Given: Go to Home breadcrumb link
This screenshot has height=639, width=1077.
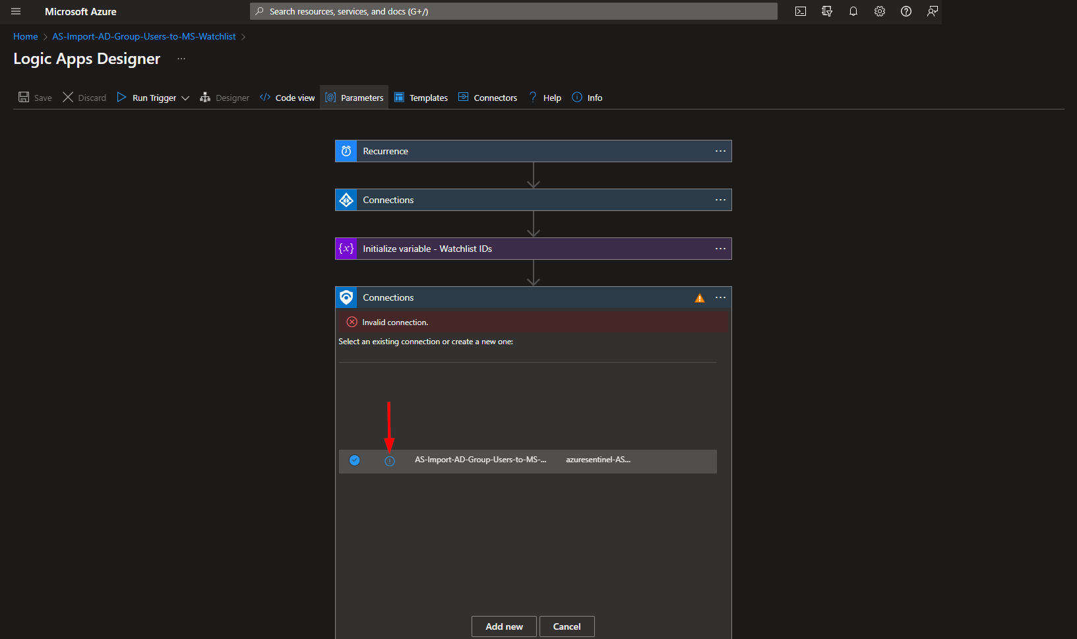Looking at the screenshot, I should coord(26,36).
